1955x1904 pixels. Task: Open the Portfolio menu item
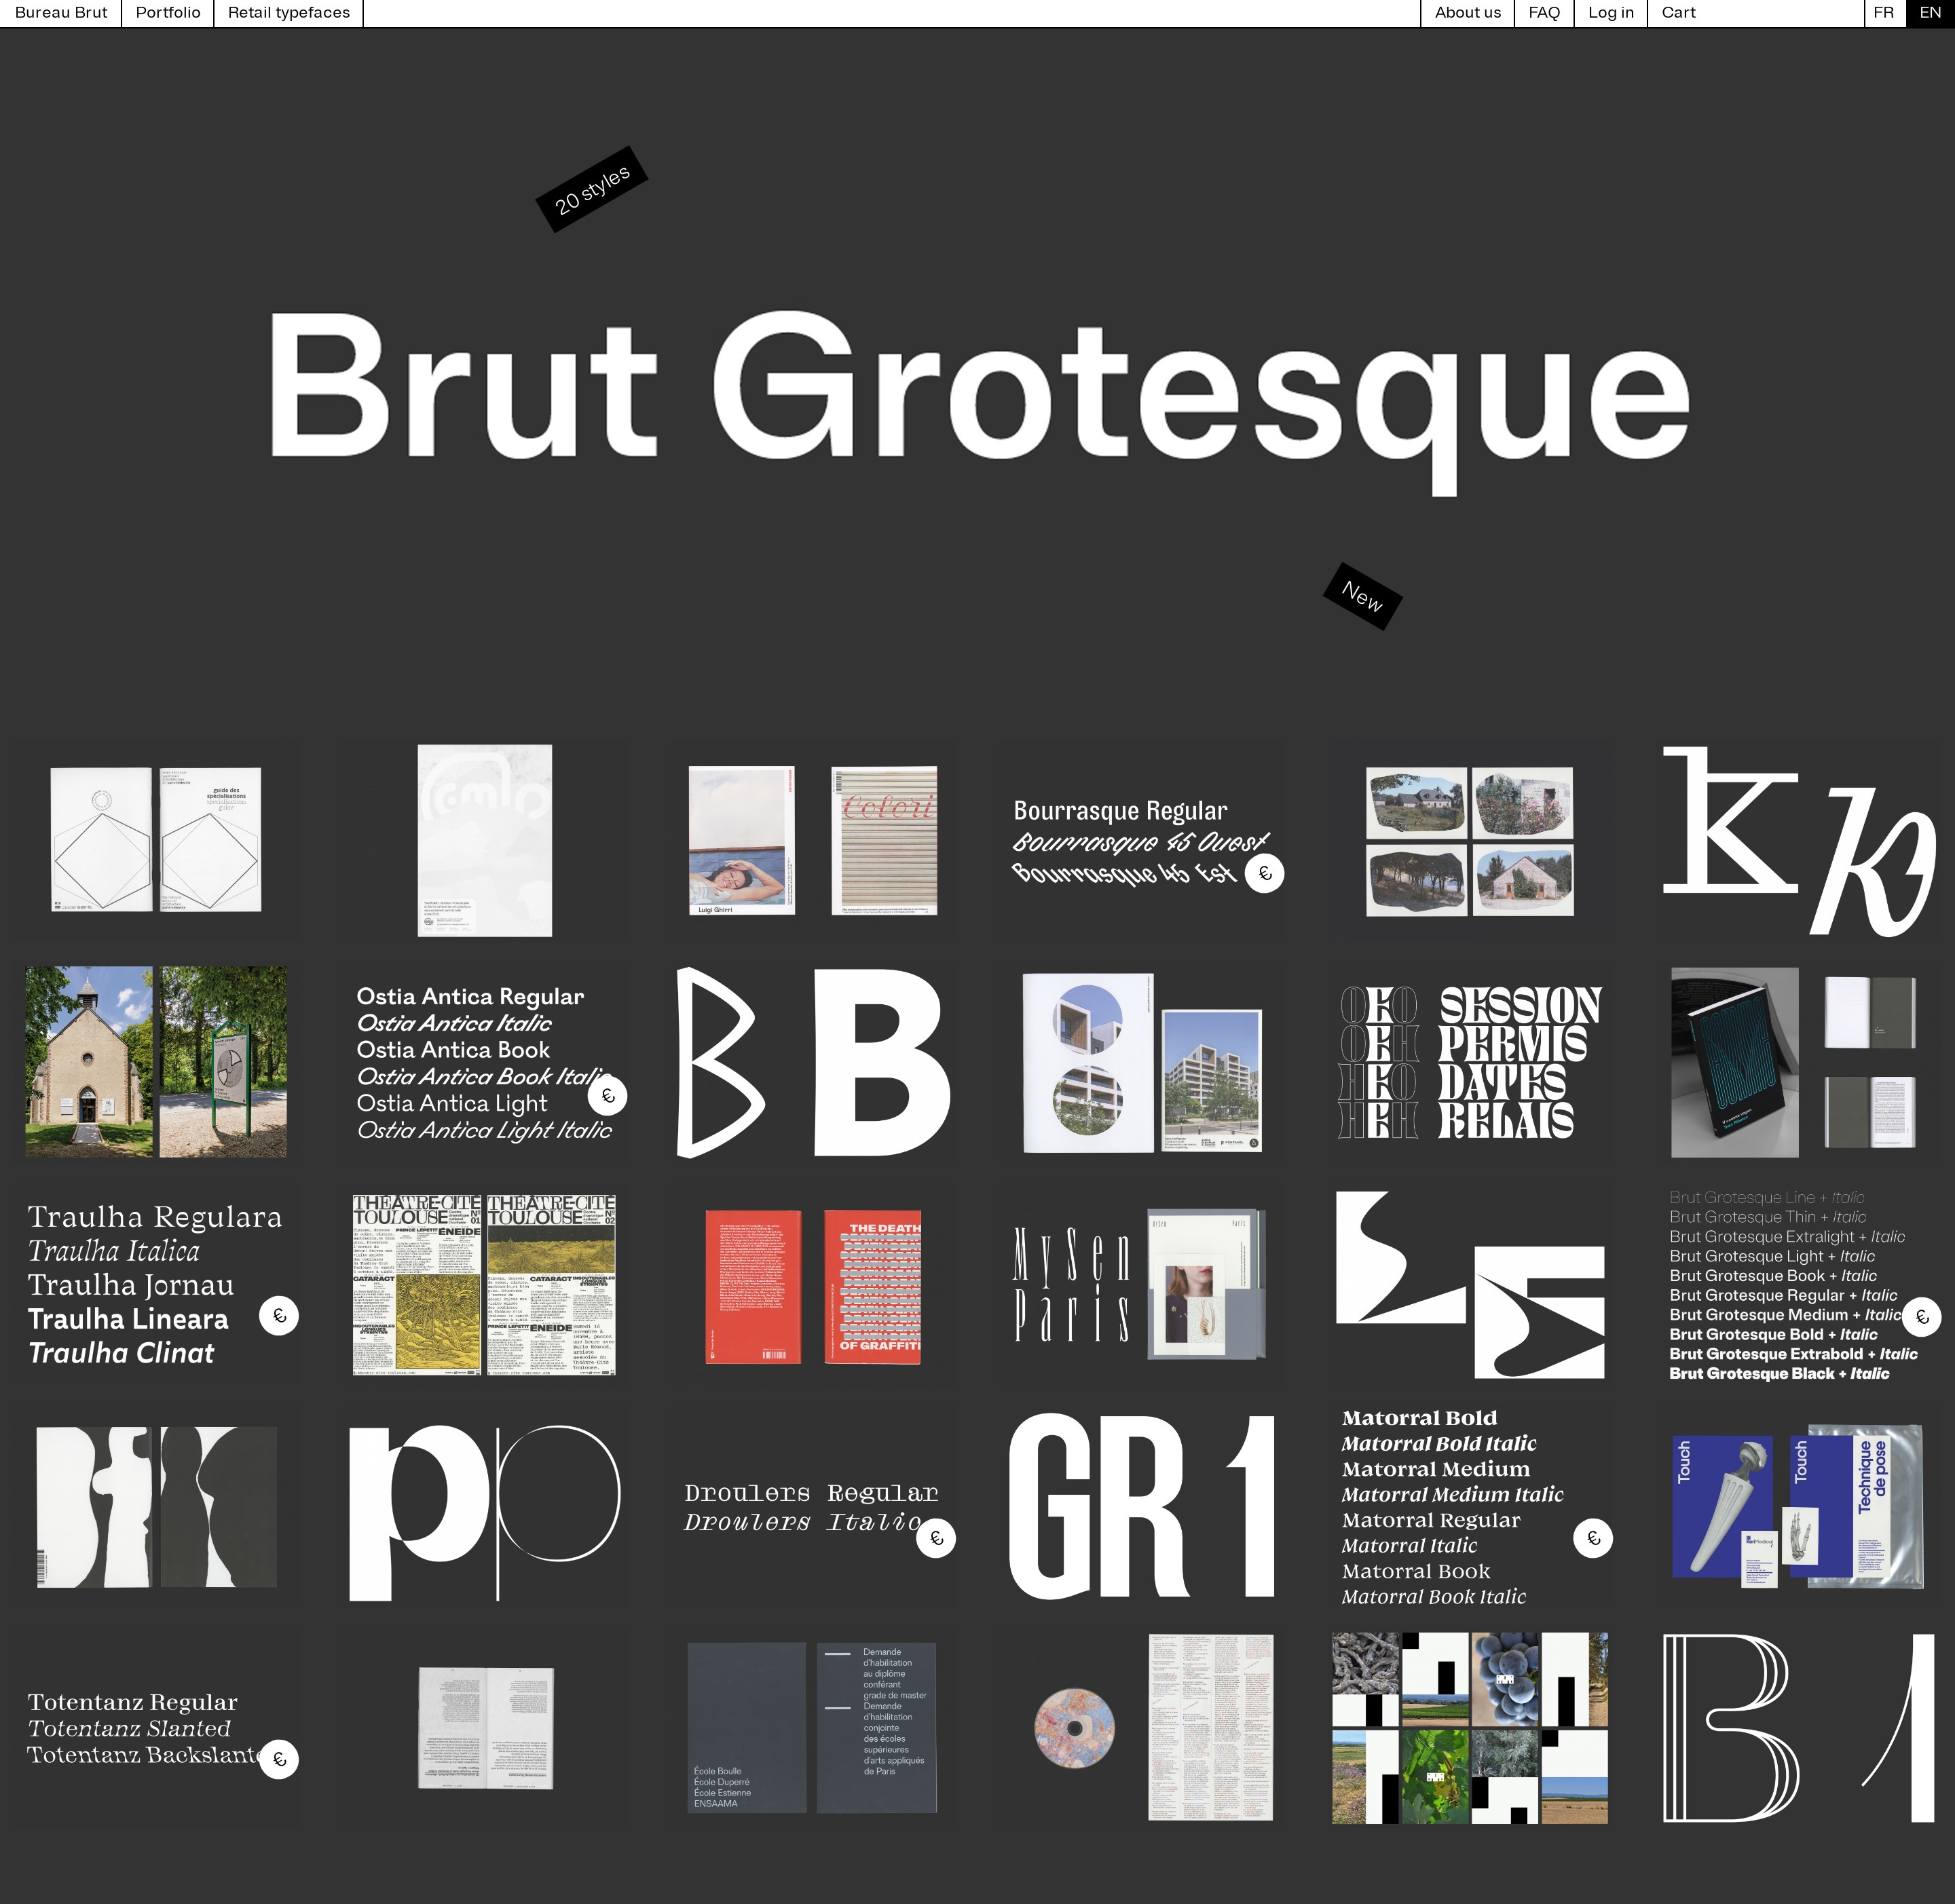168,13
